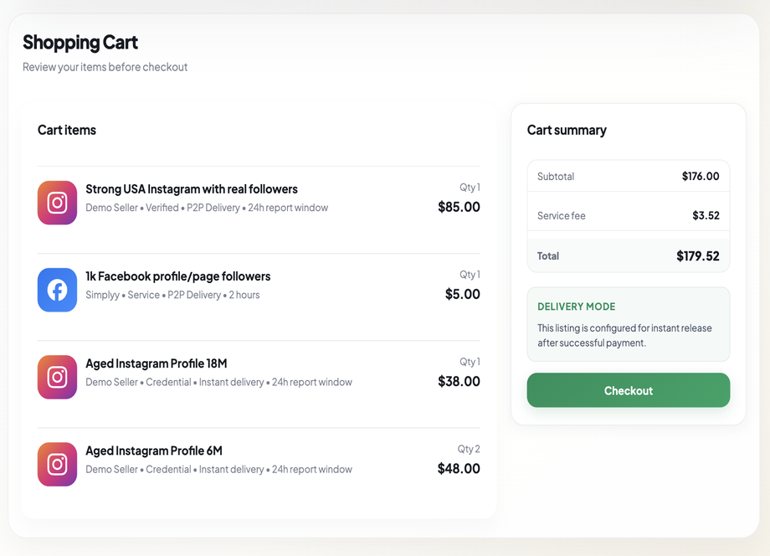Click the green Checkout button

[628, 390]
